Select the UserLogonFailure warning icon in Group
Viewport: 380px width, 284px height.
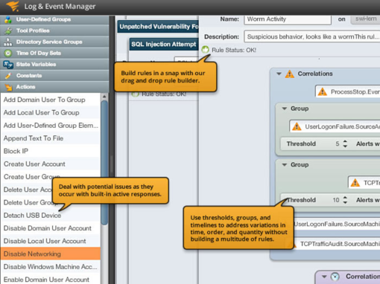click(x=297, y=126)
